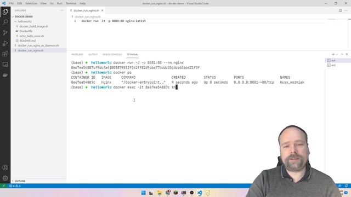Split the editor to the right

pos(340,10)
